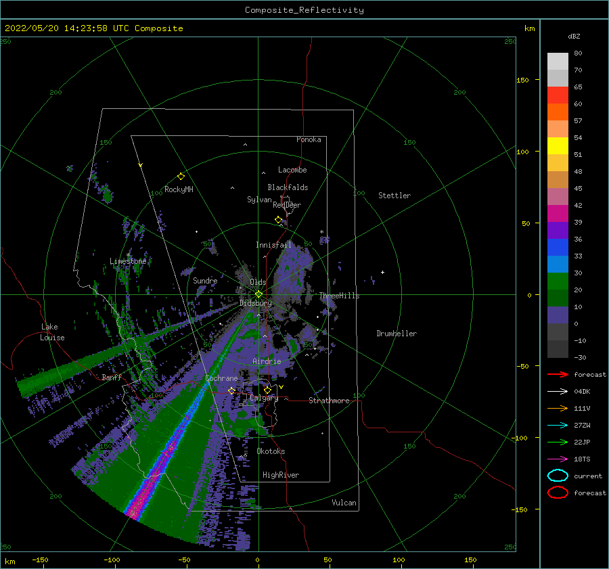The width and height of the screenshot is (609, 569).
Task: Choose the light blue 30-33 dBZ swatch
Action: 558,265
